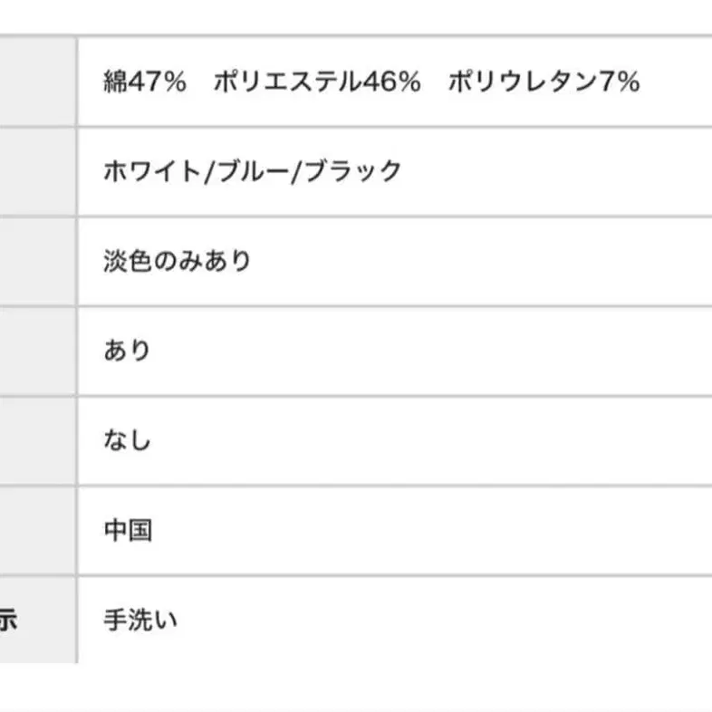This screenshot has width=712, height=712.
Task: Select the ポリエステル46% text
Action: 317,82
